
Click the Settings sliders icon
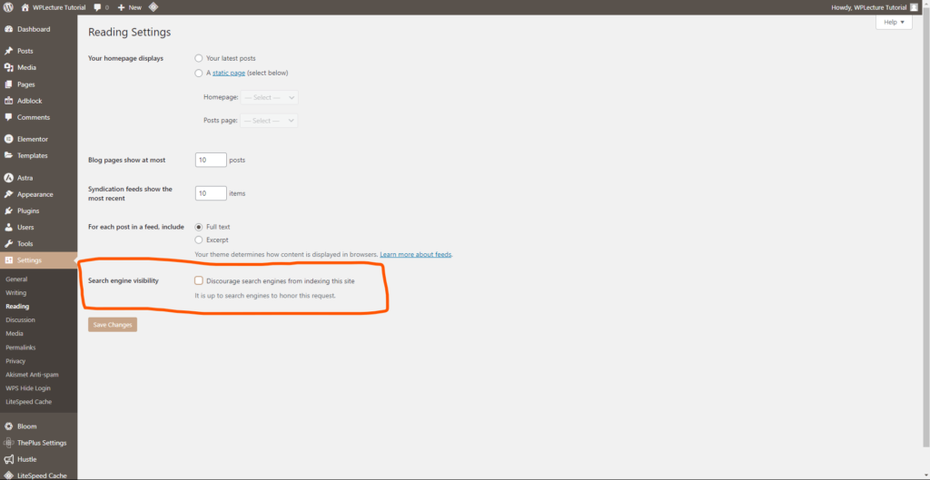9,260
